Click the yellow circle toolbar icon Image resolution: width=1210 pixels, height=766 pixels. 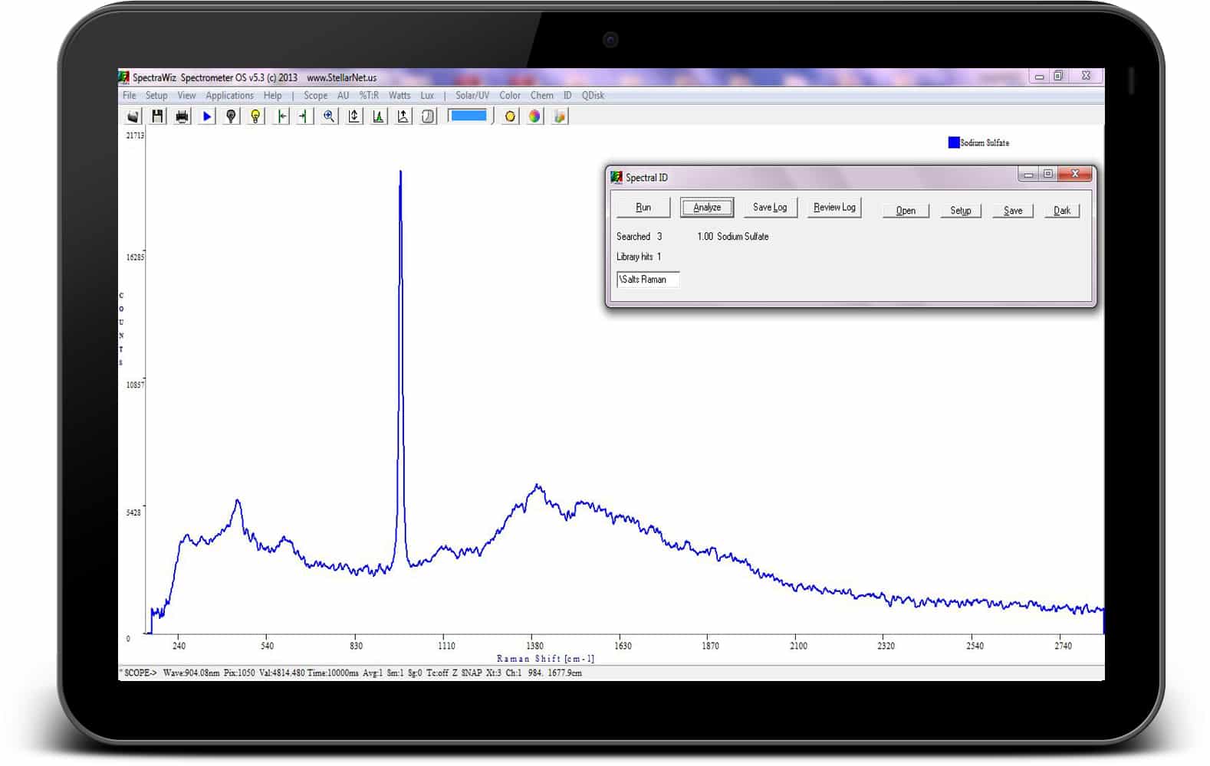510,116
